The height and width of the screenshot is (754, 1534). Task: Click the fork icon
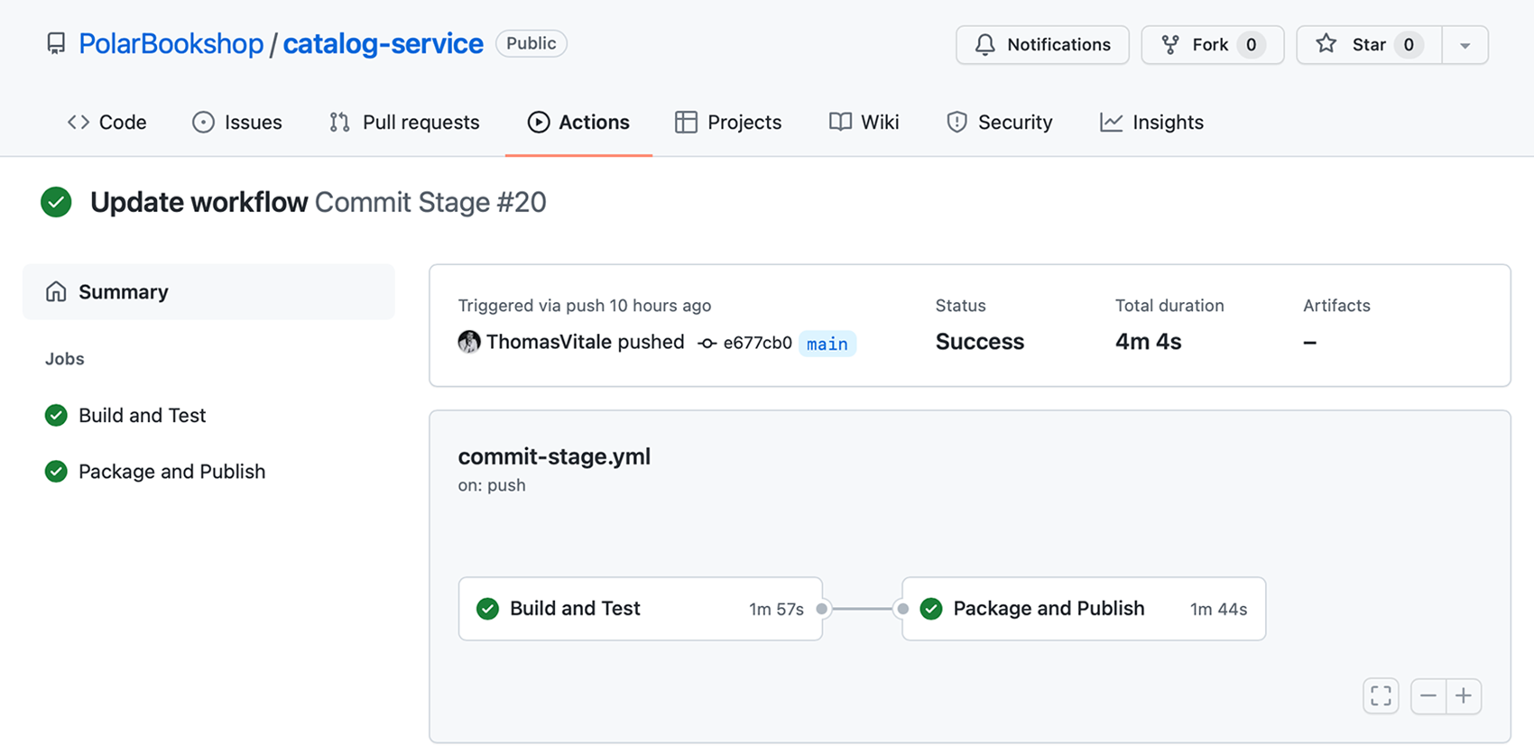point(1170,44)
